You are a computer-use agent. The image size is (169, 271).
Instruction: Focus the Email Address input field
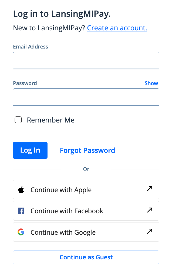click(x=86, y=60)
